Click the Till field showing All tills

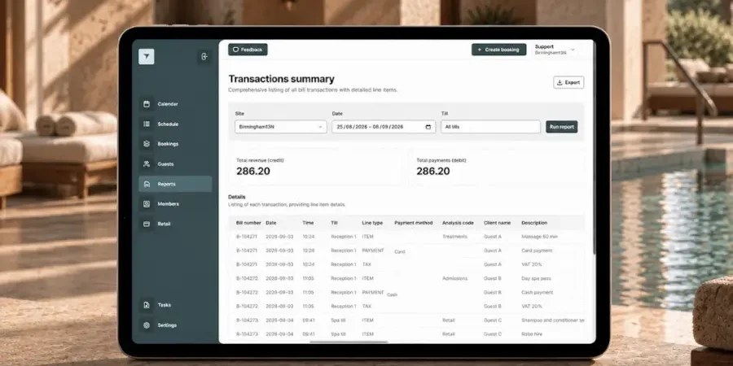pos(490,127)
